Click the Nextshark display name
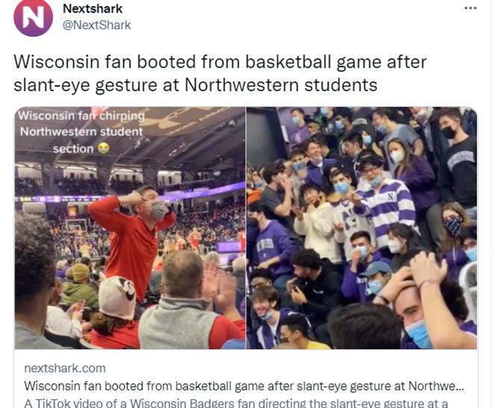Screen dimensions: 495x408 click(93, 8)
